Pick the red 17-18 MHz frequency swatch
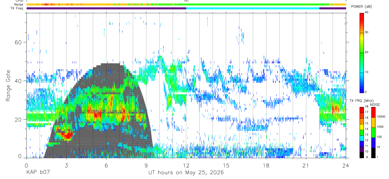The height and width of the screenshot is (179, 389). coord(362,110)
